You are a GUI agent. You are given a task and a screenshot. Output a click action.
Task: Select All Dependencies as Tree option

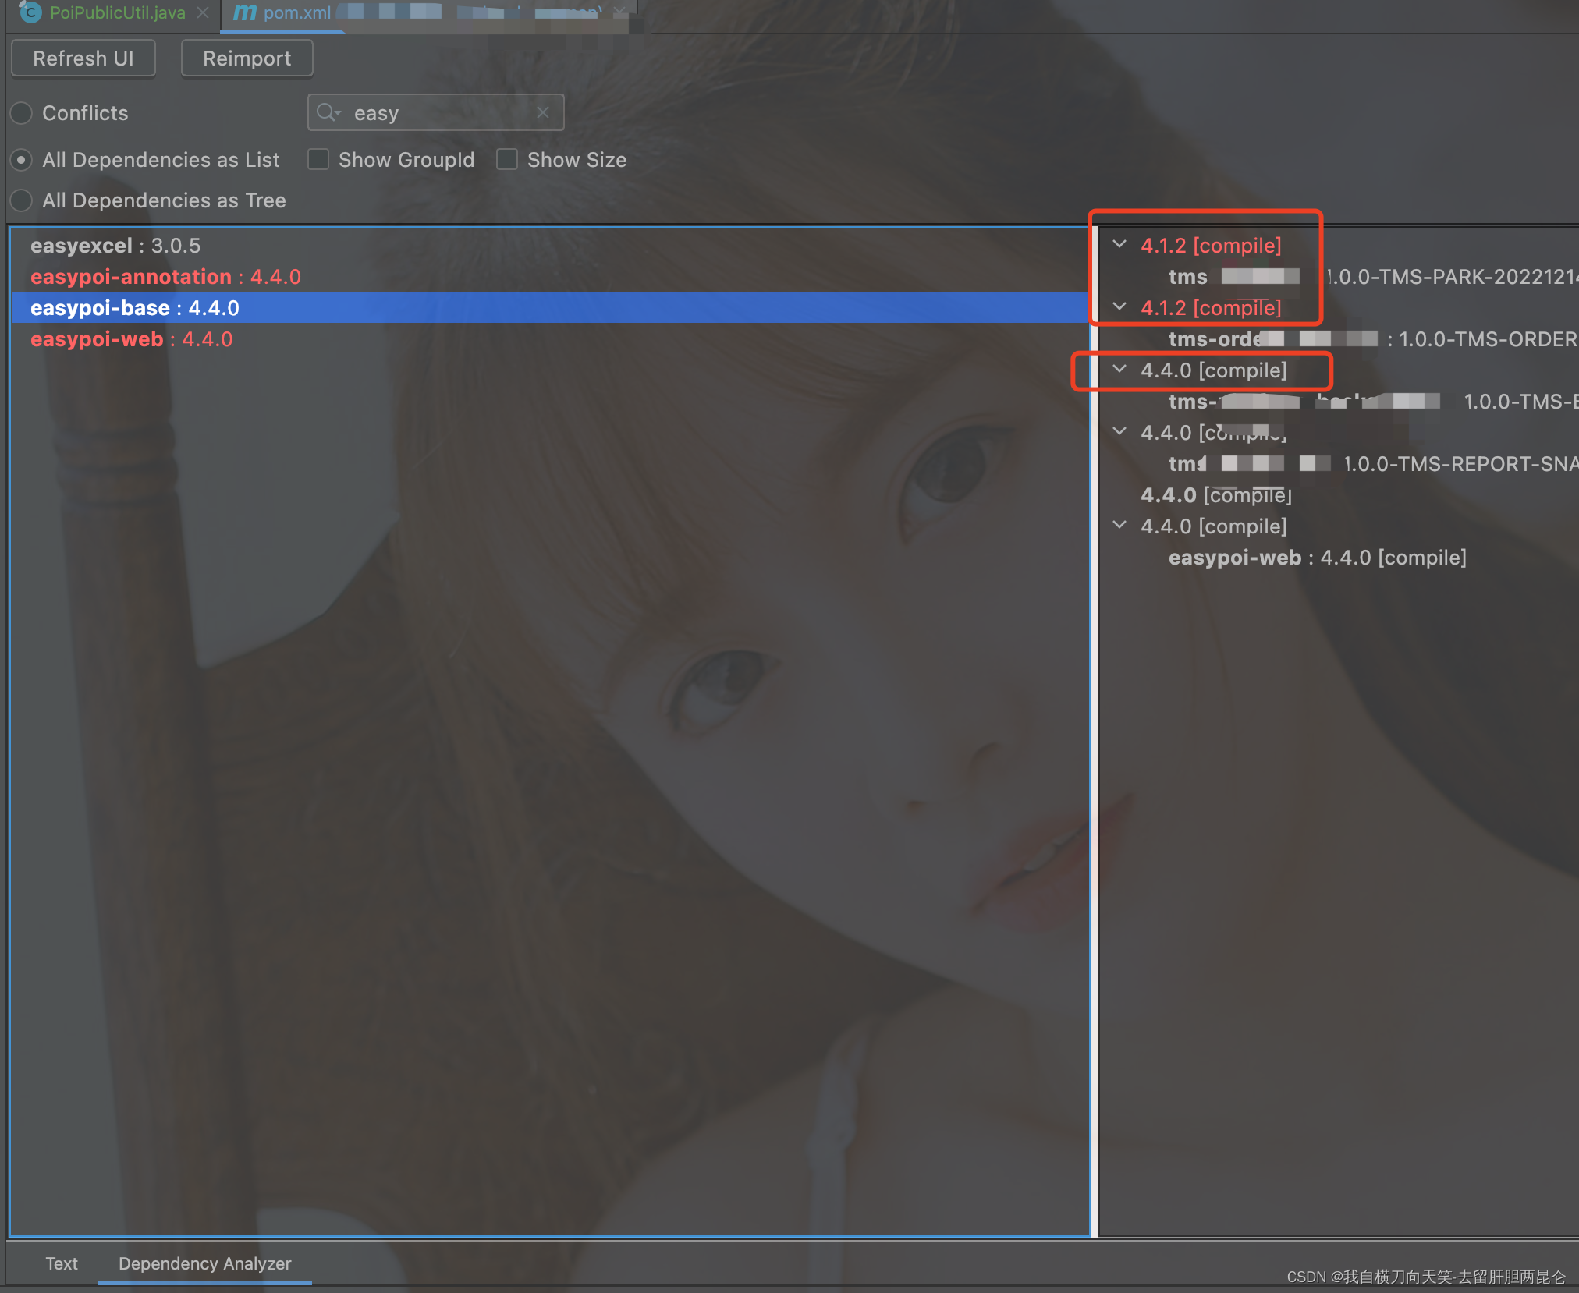(x=22, y=200)
